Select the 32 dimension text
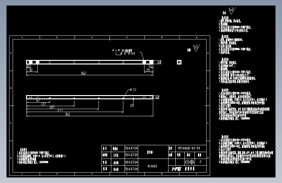Screen dimensions: 282x183 (x=31, y=70)
